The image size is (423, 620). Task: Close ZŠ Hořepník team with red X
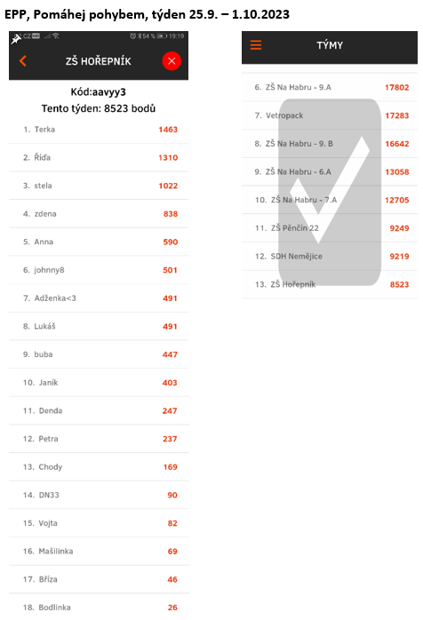pyautogui.click(x=172, y=61)
